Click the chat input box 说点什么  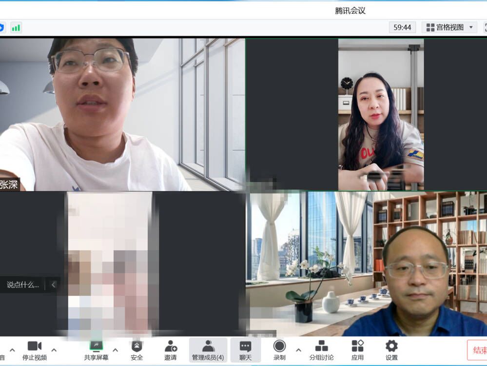click(23, 285)
